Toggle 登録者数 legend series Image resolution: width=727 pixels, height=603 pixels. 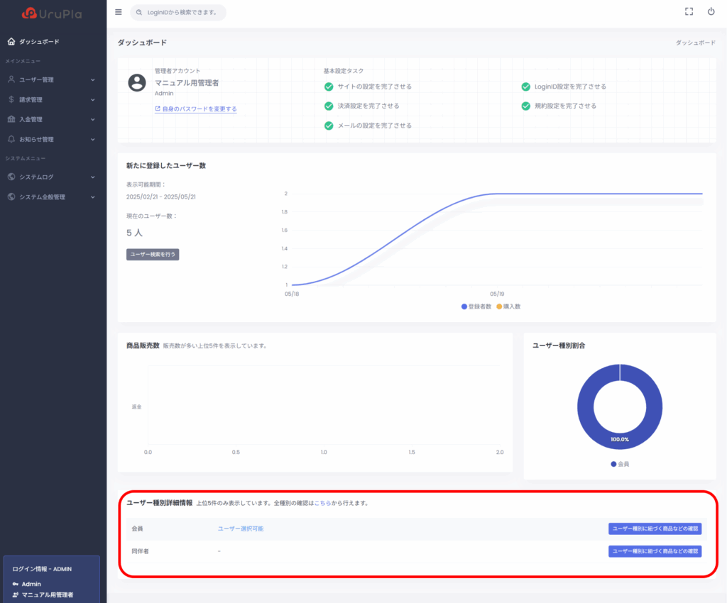click(x=476, y=306)
